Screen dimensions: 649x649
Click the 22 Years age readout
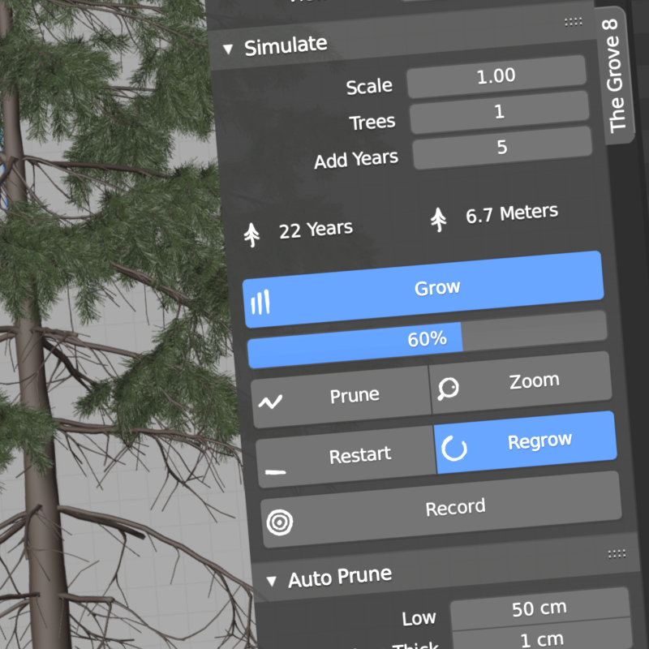(x=316, y=230)
